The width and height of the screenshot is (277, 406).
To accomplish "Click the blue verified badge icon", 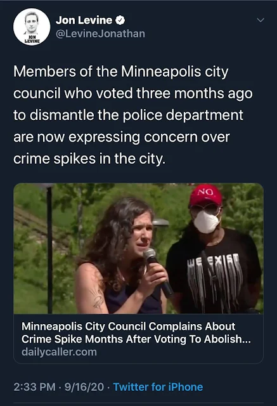I will tap(120, 20).
